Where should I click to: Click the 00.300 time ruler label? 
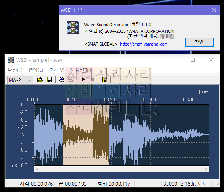(x=149, y=100)
